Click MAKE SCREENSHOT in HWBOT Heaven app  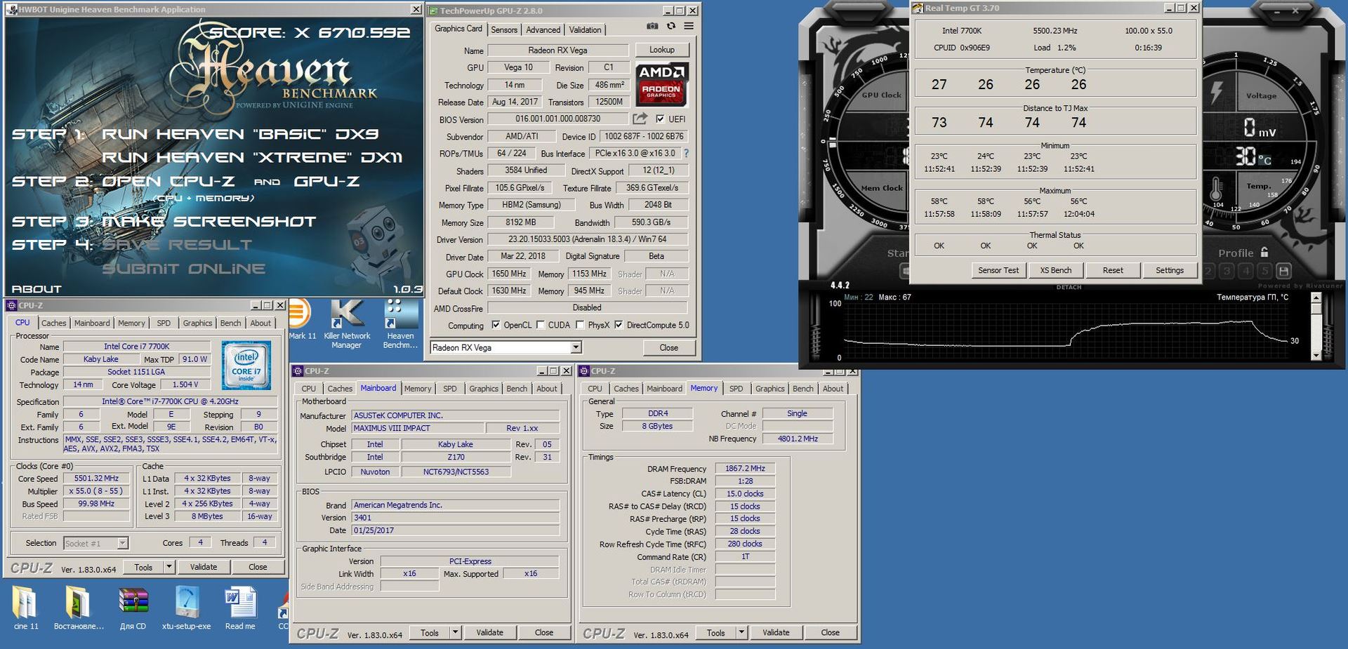[x=209, y=222]
